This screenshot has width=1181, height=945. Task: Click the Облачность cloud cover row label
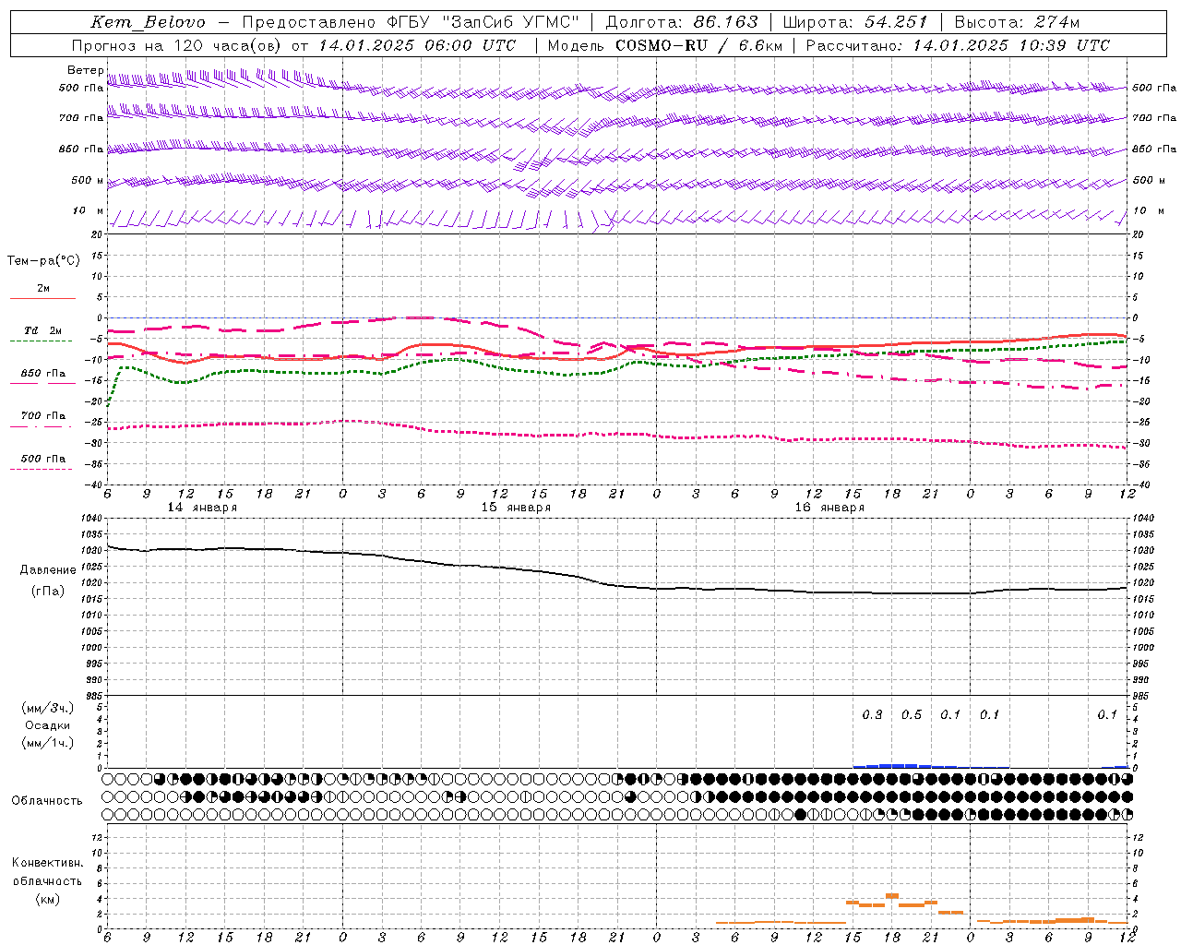pyautogui.click(x=46, y=801)
